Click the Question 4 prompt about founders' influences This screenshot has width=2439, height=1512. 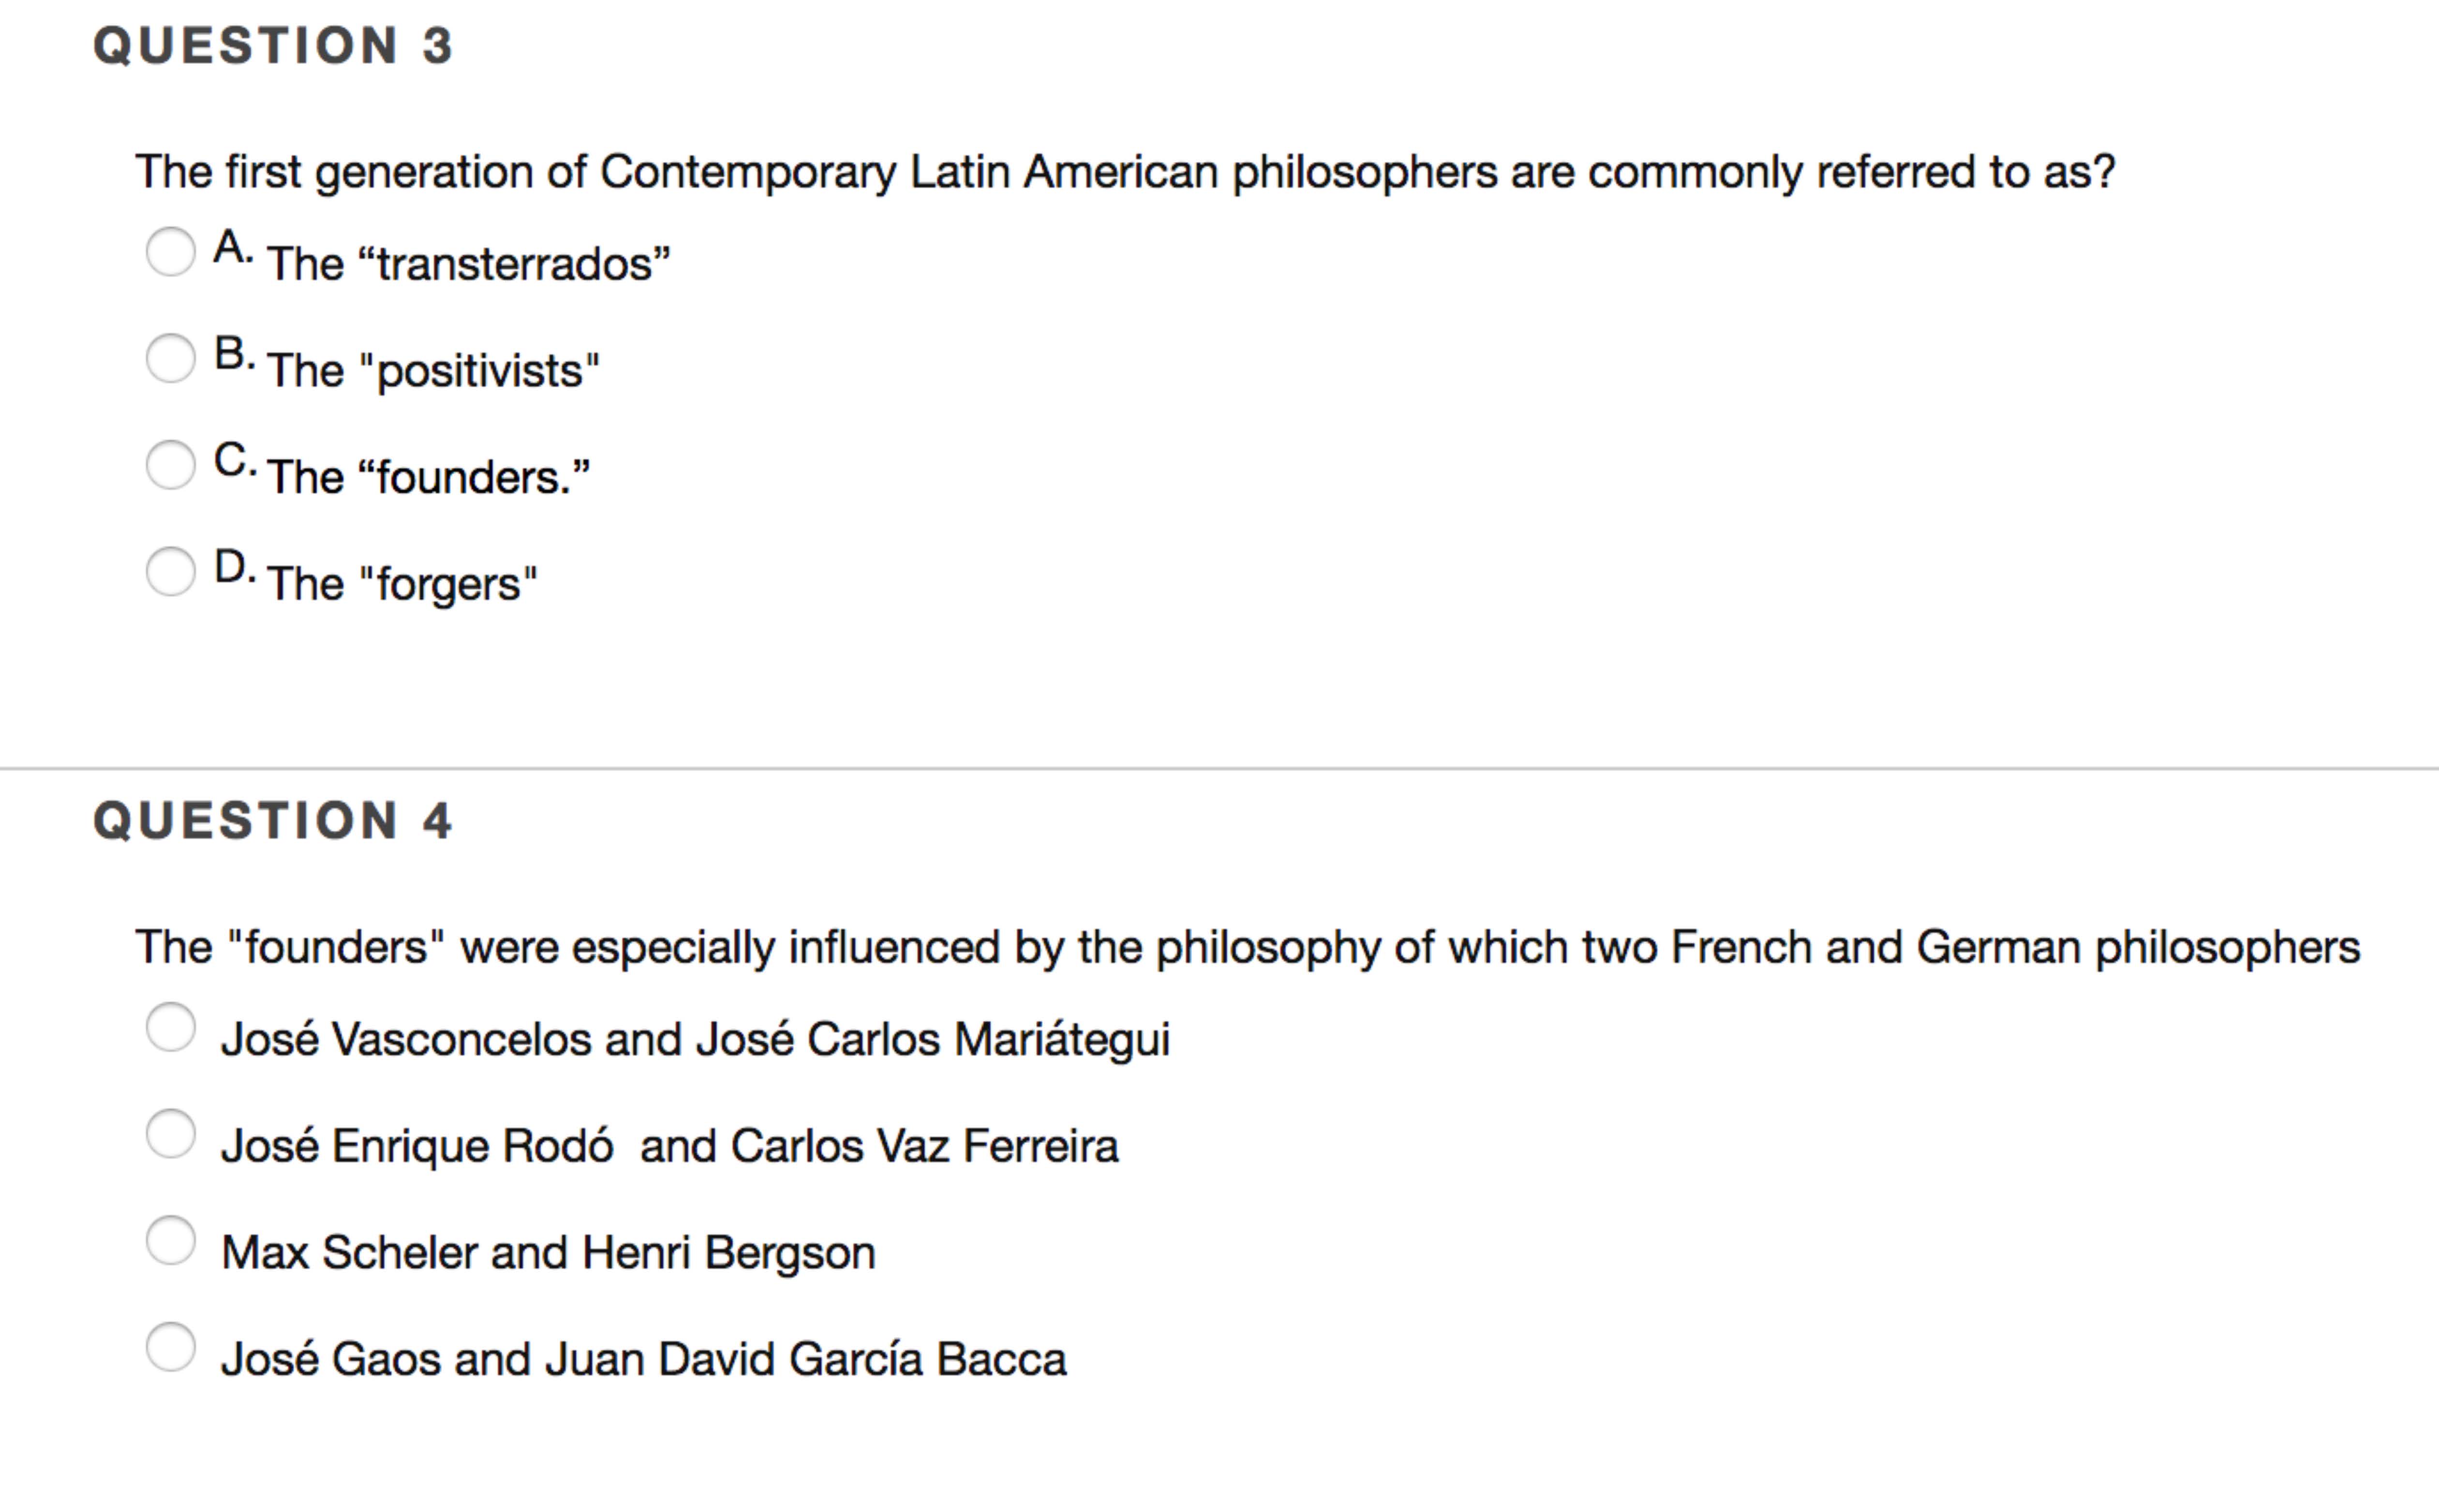[x=1247, y=947]
